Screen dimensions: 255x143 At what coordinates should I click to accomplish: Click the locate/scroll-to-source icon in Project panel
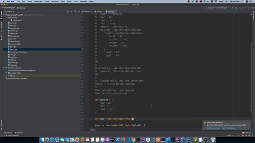click(67, 12)
